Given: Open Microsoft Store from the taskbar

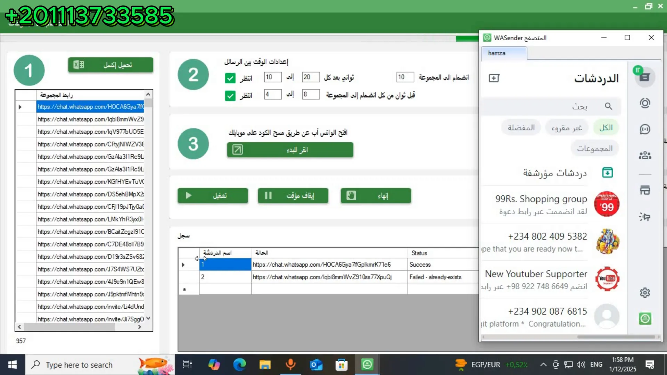Looking at the screenshot, I should pyautogui.click(x=341, y=365).
